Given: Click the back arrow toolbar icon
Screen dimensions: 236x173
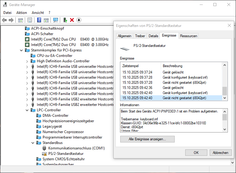Looking at the screenshot, I should (x=4, y=20).
